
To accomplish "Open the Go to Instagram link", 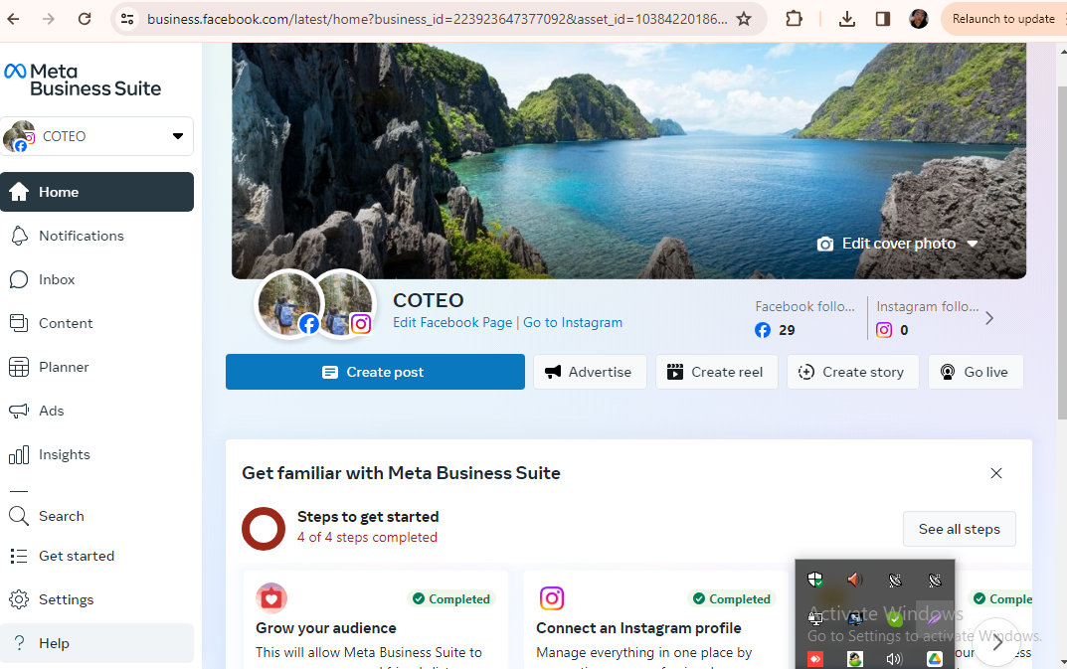I will pos(573,323).
